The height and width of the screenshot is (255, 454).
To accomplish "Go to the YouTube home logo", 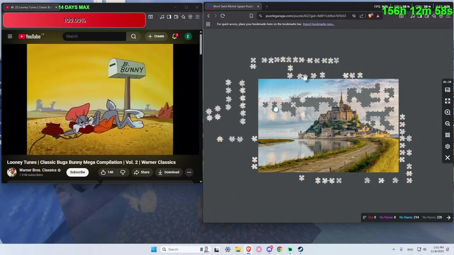I will coord(30,36).
